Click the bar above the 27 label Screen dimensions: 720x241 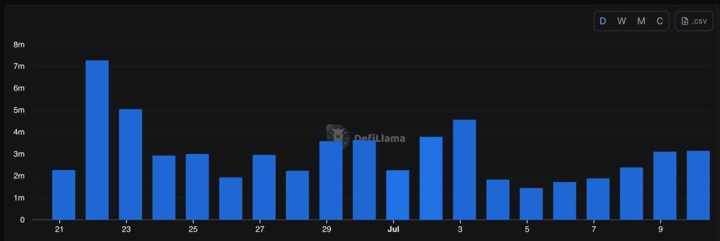click(x=264, y=187)
